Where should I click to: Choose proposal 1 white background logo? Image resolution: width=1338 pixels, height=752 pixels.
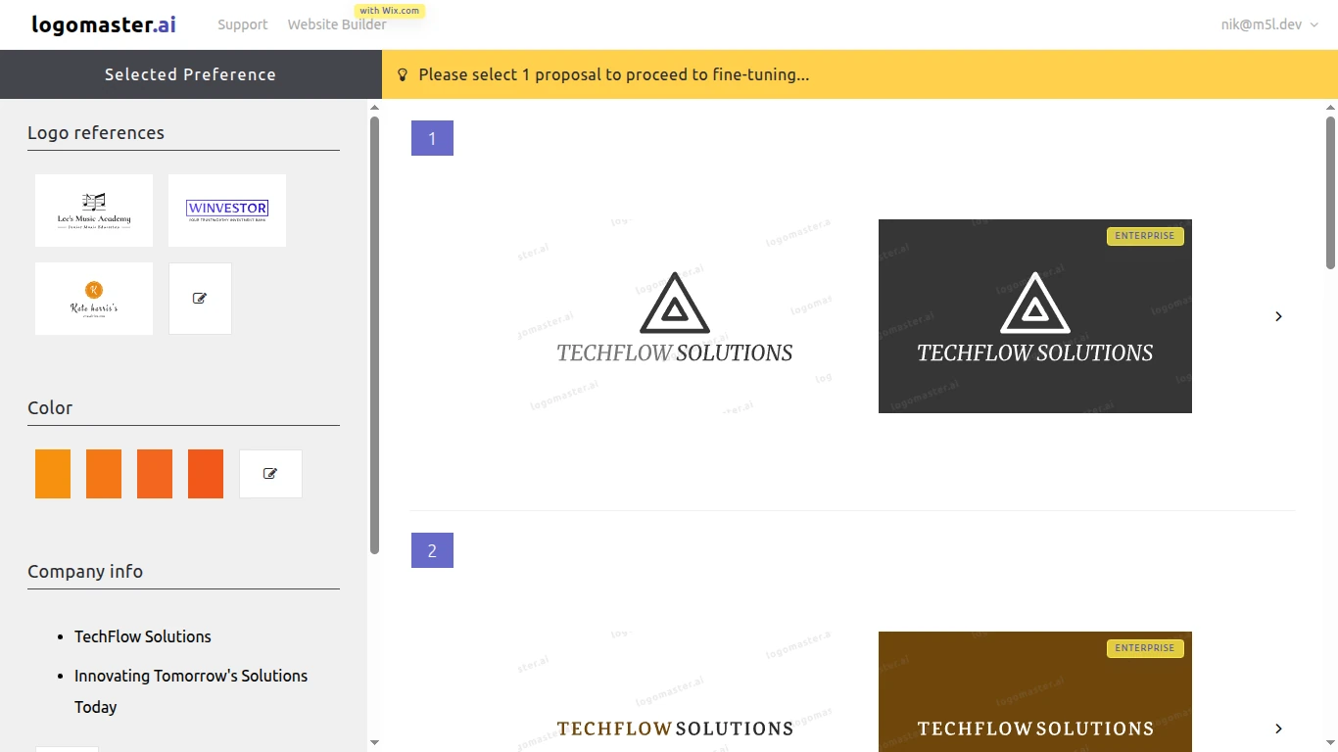coord(675,316)
